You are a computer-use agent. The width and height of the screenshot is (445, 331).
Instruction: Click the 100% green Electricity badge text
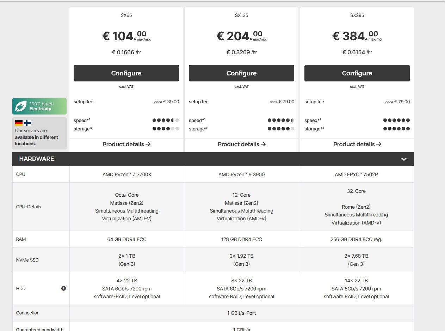coord(42,106)
